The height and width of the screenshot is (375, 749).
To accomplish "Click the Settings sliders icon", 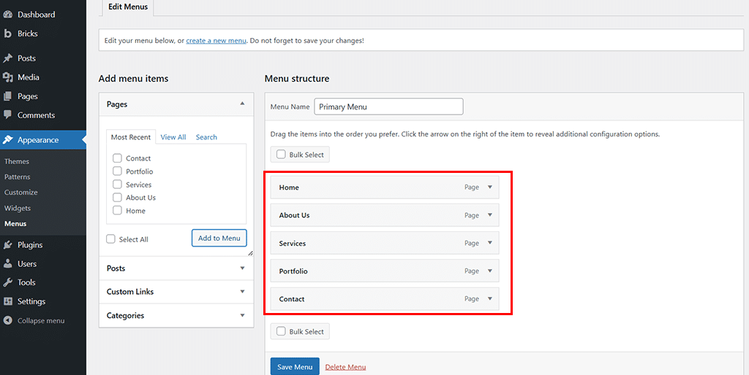I will (x=7, y=301).
